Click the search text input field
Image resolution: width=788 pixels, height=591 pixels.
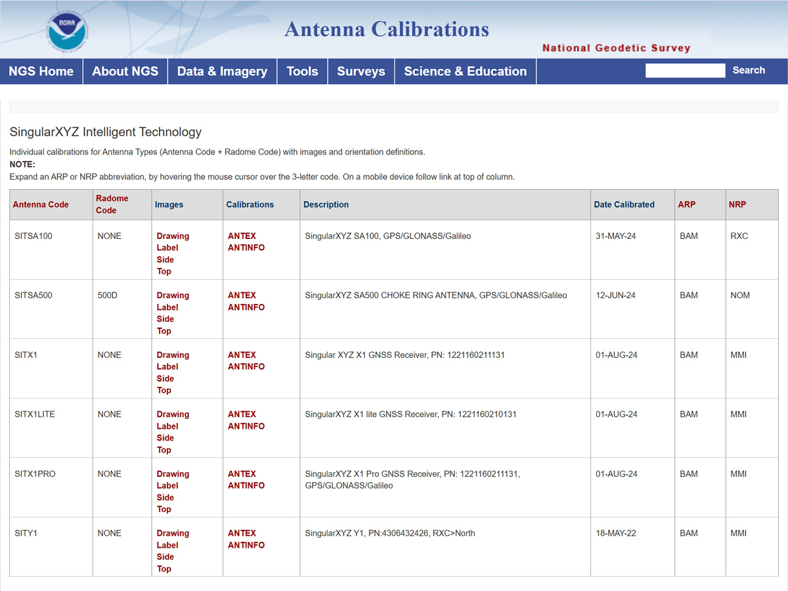pos(685,70)
